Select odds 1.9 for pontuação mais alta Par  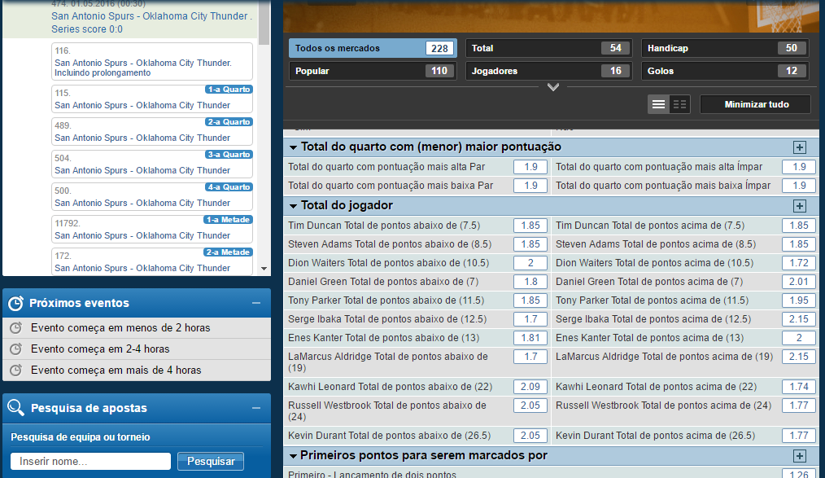click(x=530, y=167)
